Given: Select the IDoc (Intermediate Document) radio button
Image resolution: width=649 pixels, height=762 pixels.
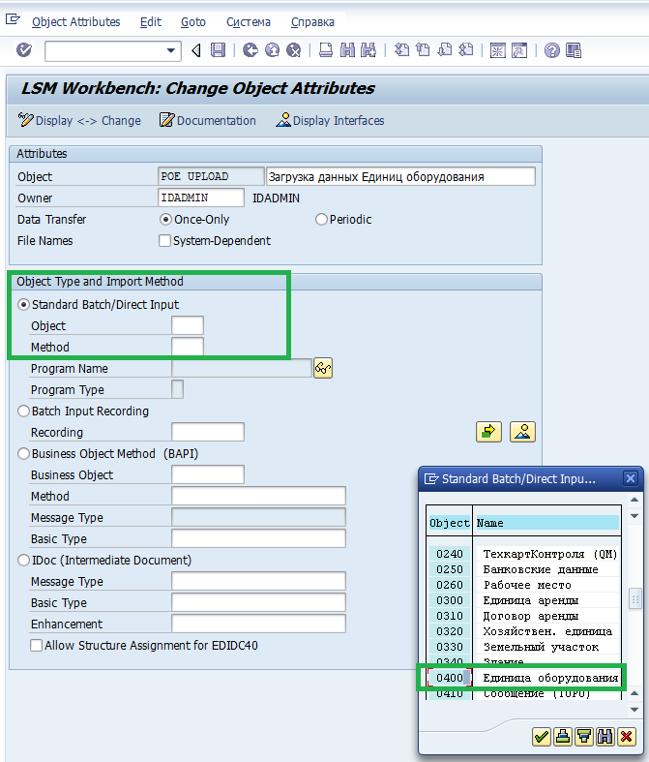Looking at the screenshot, I should tap(23, 561).
